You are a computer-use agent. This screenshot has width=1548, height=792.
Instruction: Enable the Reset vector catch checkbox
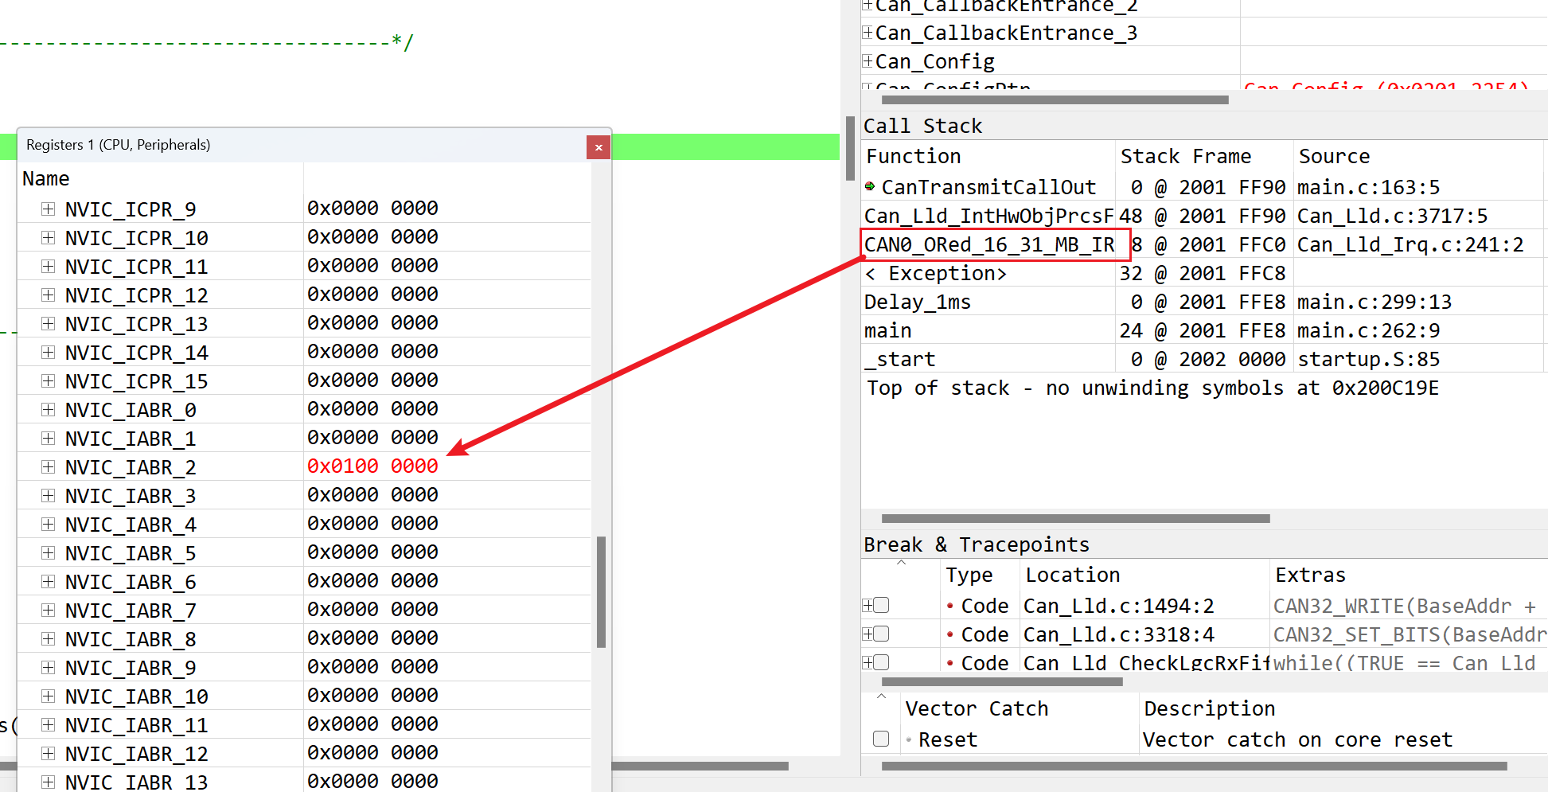881,739
